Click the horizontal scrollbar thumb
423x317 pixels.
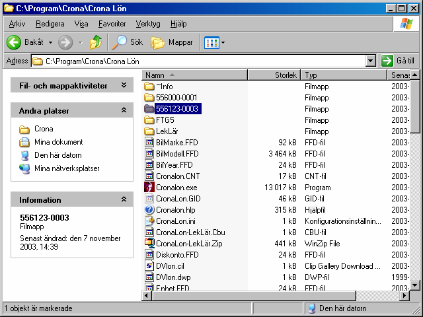(x=254, y=296)
